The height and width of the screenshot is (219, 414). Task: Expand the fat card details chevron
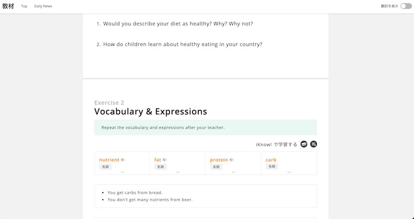point(178,172)
